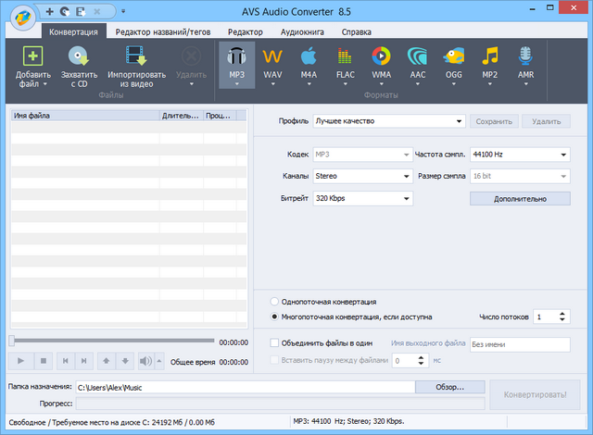The height and width of the screenshot is (435, 593).
Task: Select the FLAC output format
Action: coord(345,57)
